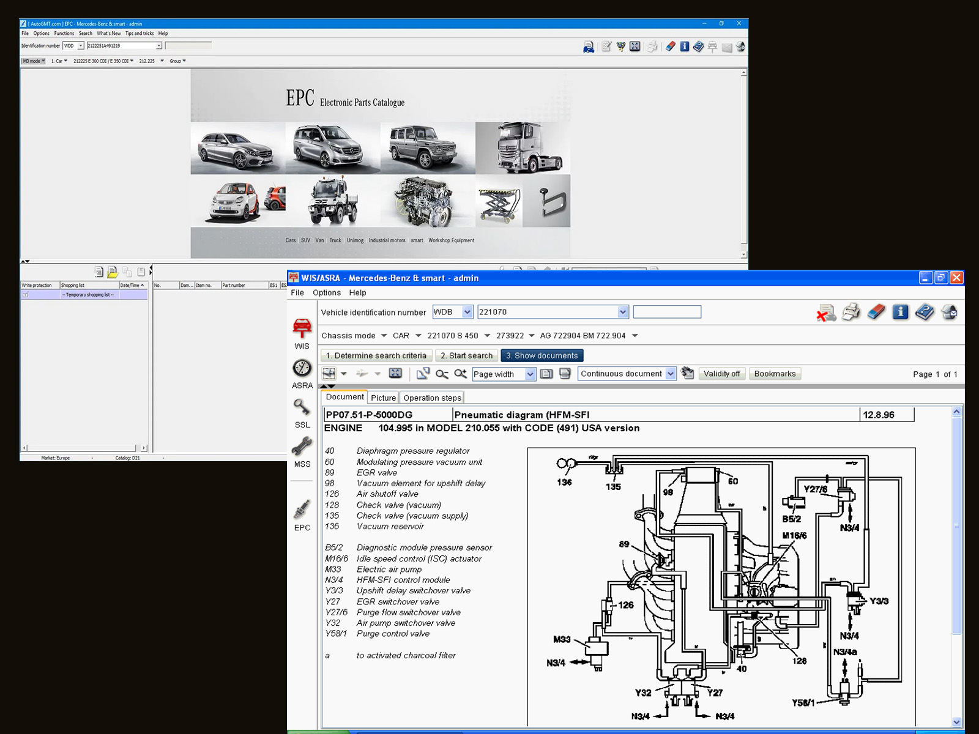Open MSS wrench icon in sidebar

302,447
